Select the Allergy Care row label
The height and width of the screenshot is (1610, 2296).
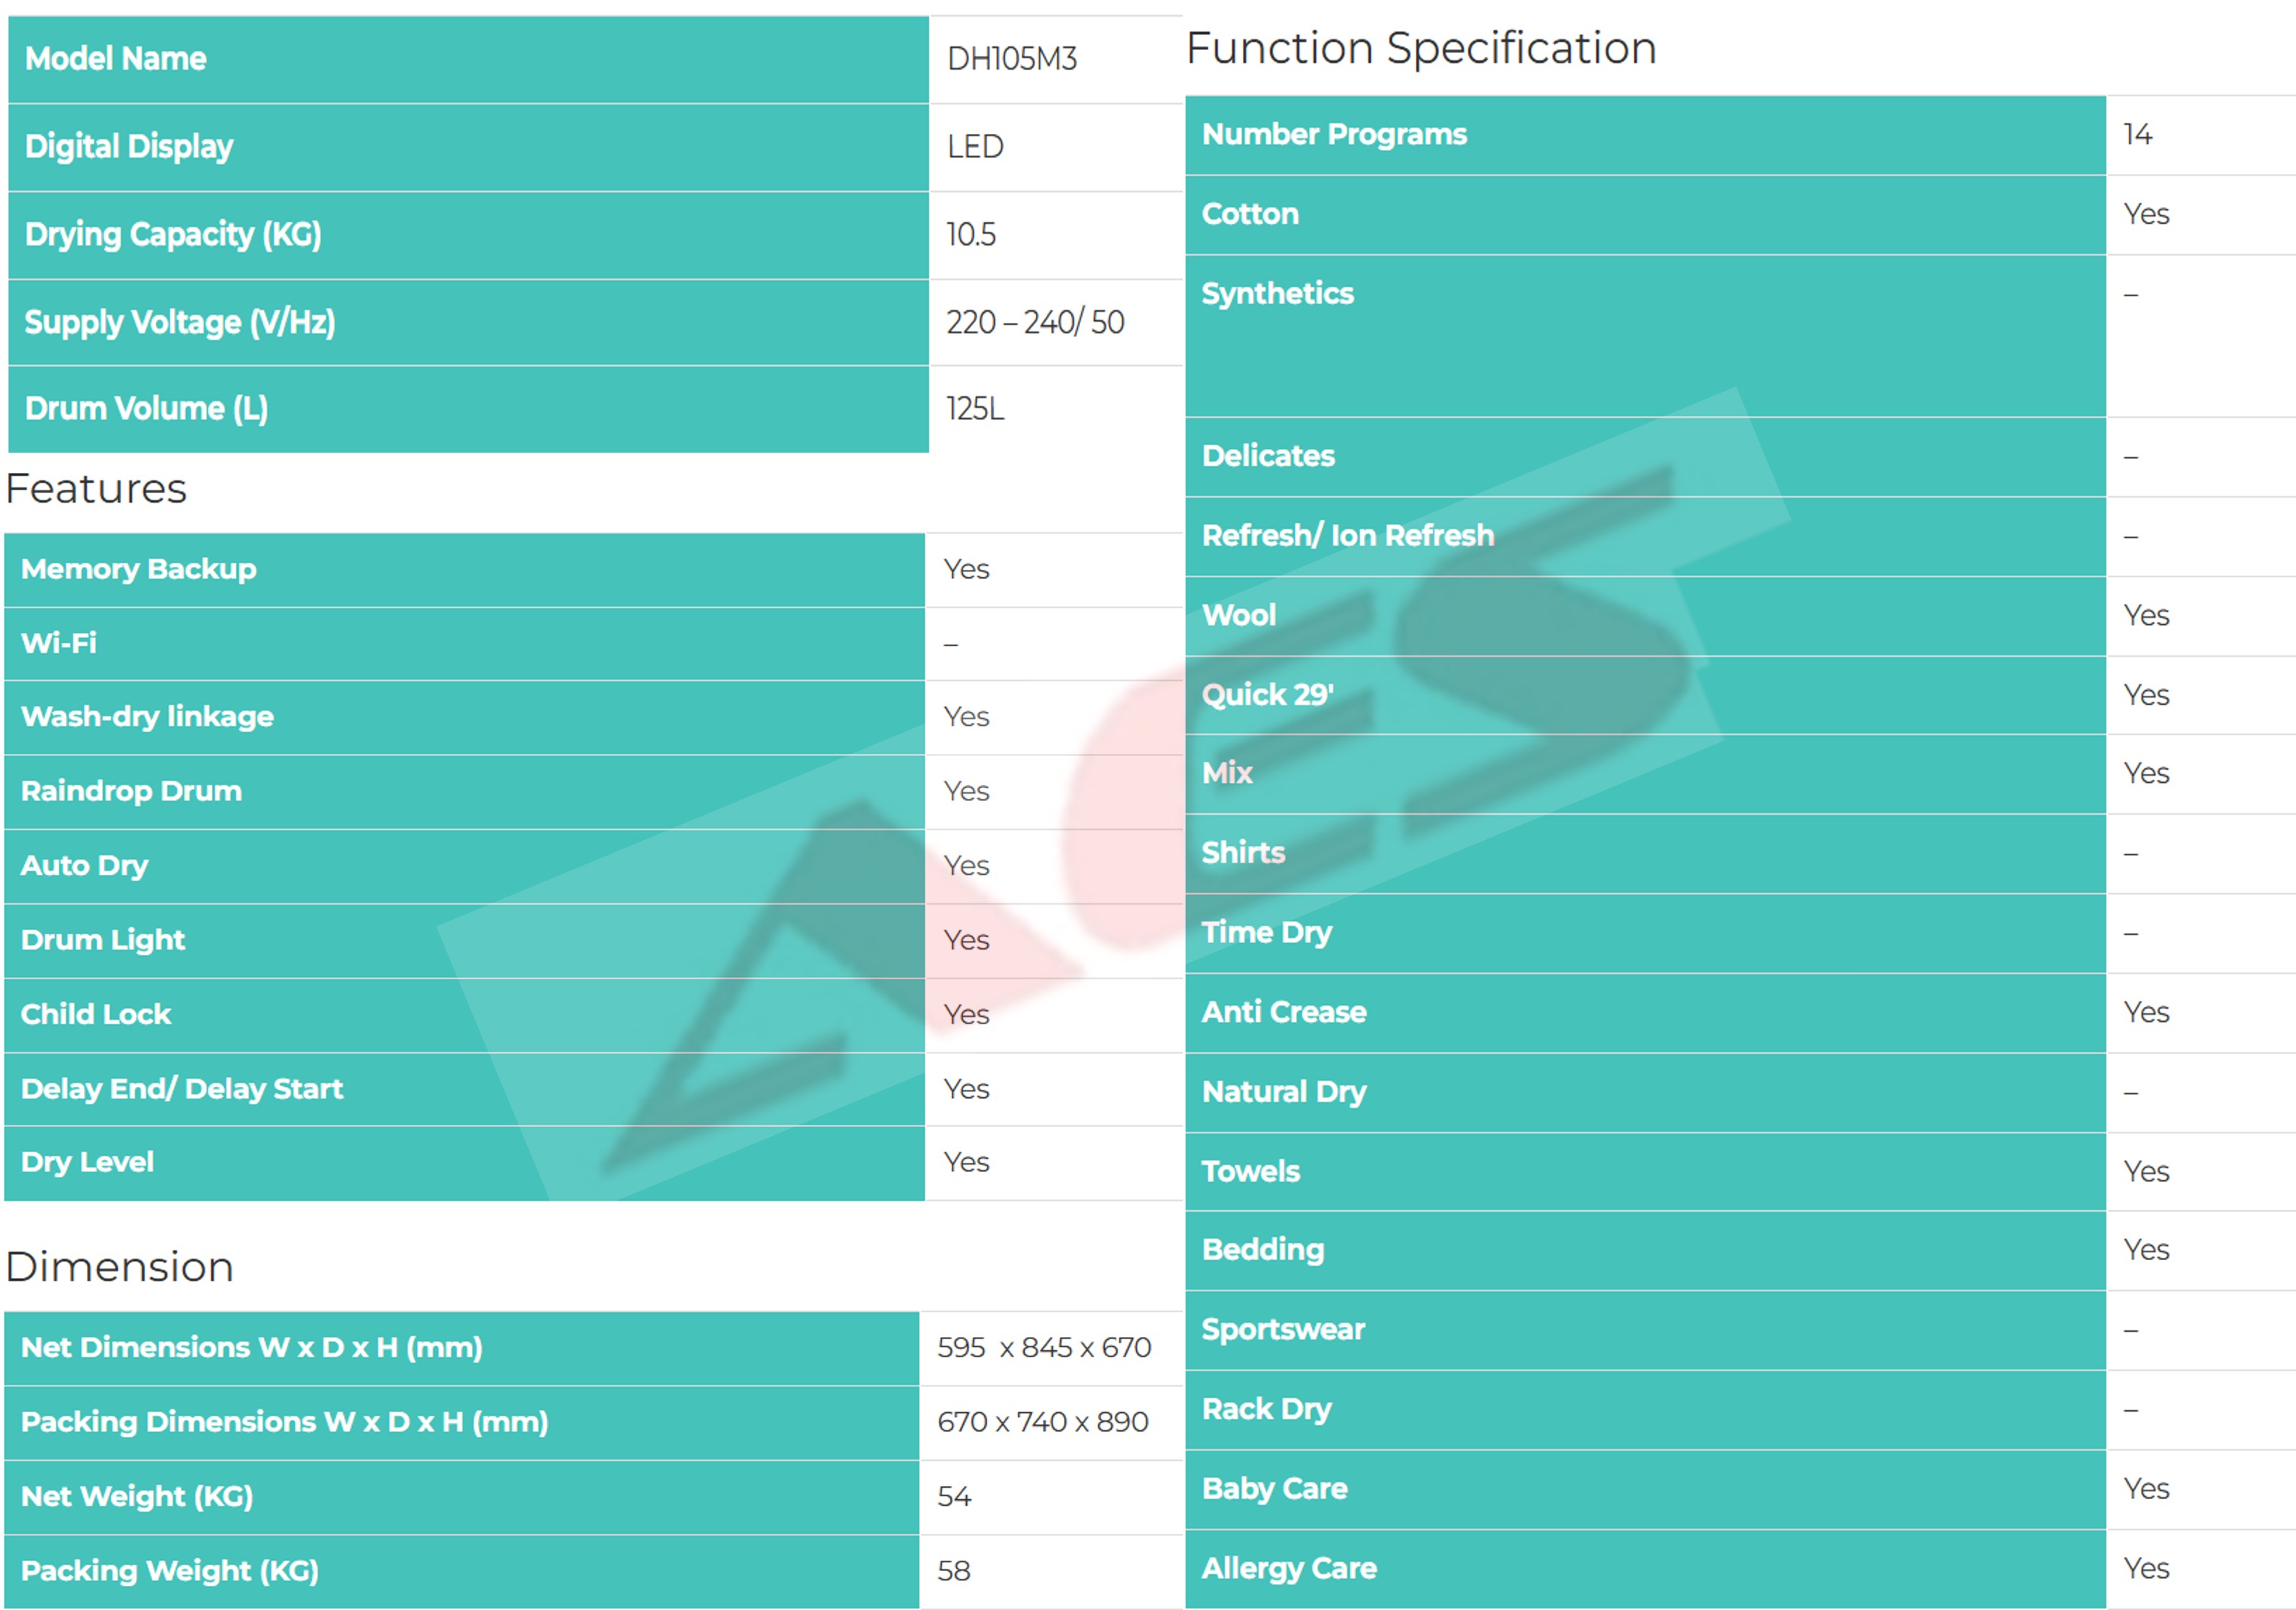[1288, 1569]
